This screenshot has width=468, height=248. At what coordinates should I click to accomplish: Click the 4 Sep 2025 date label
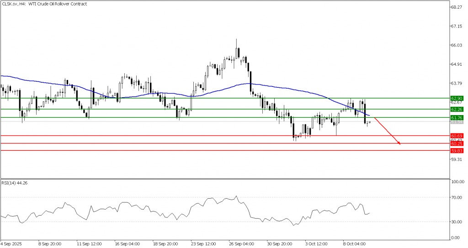point(12,244)
